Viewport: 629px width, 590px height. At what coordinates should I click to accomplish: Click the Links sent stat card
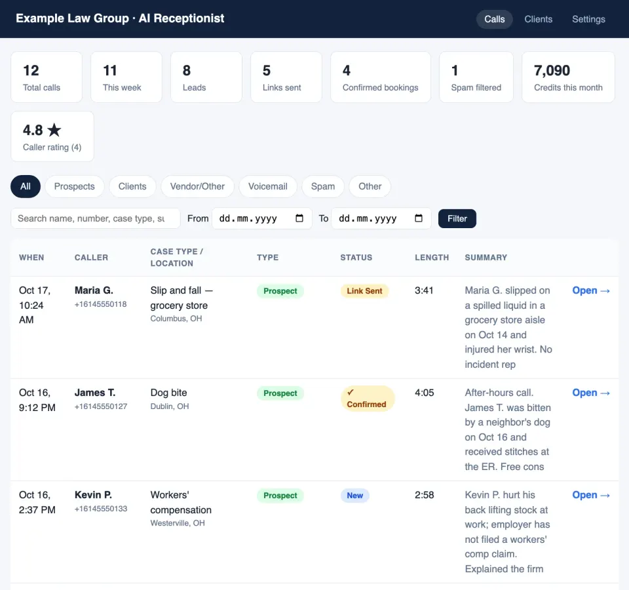tap(286, 77)
